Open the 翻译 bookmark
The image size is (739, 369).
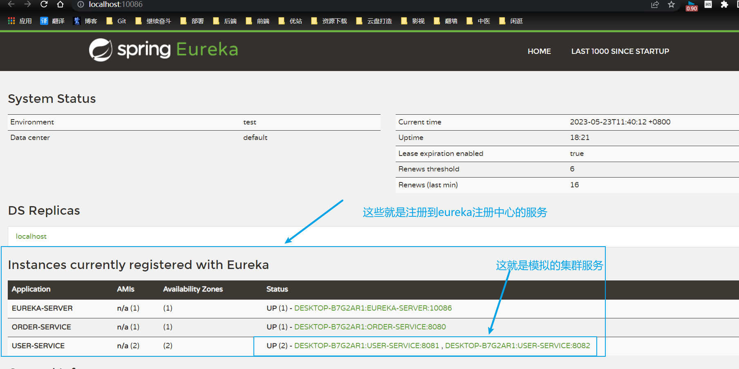[x=52, y=21]
